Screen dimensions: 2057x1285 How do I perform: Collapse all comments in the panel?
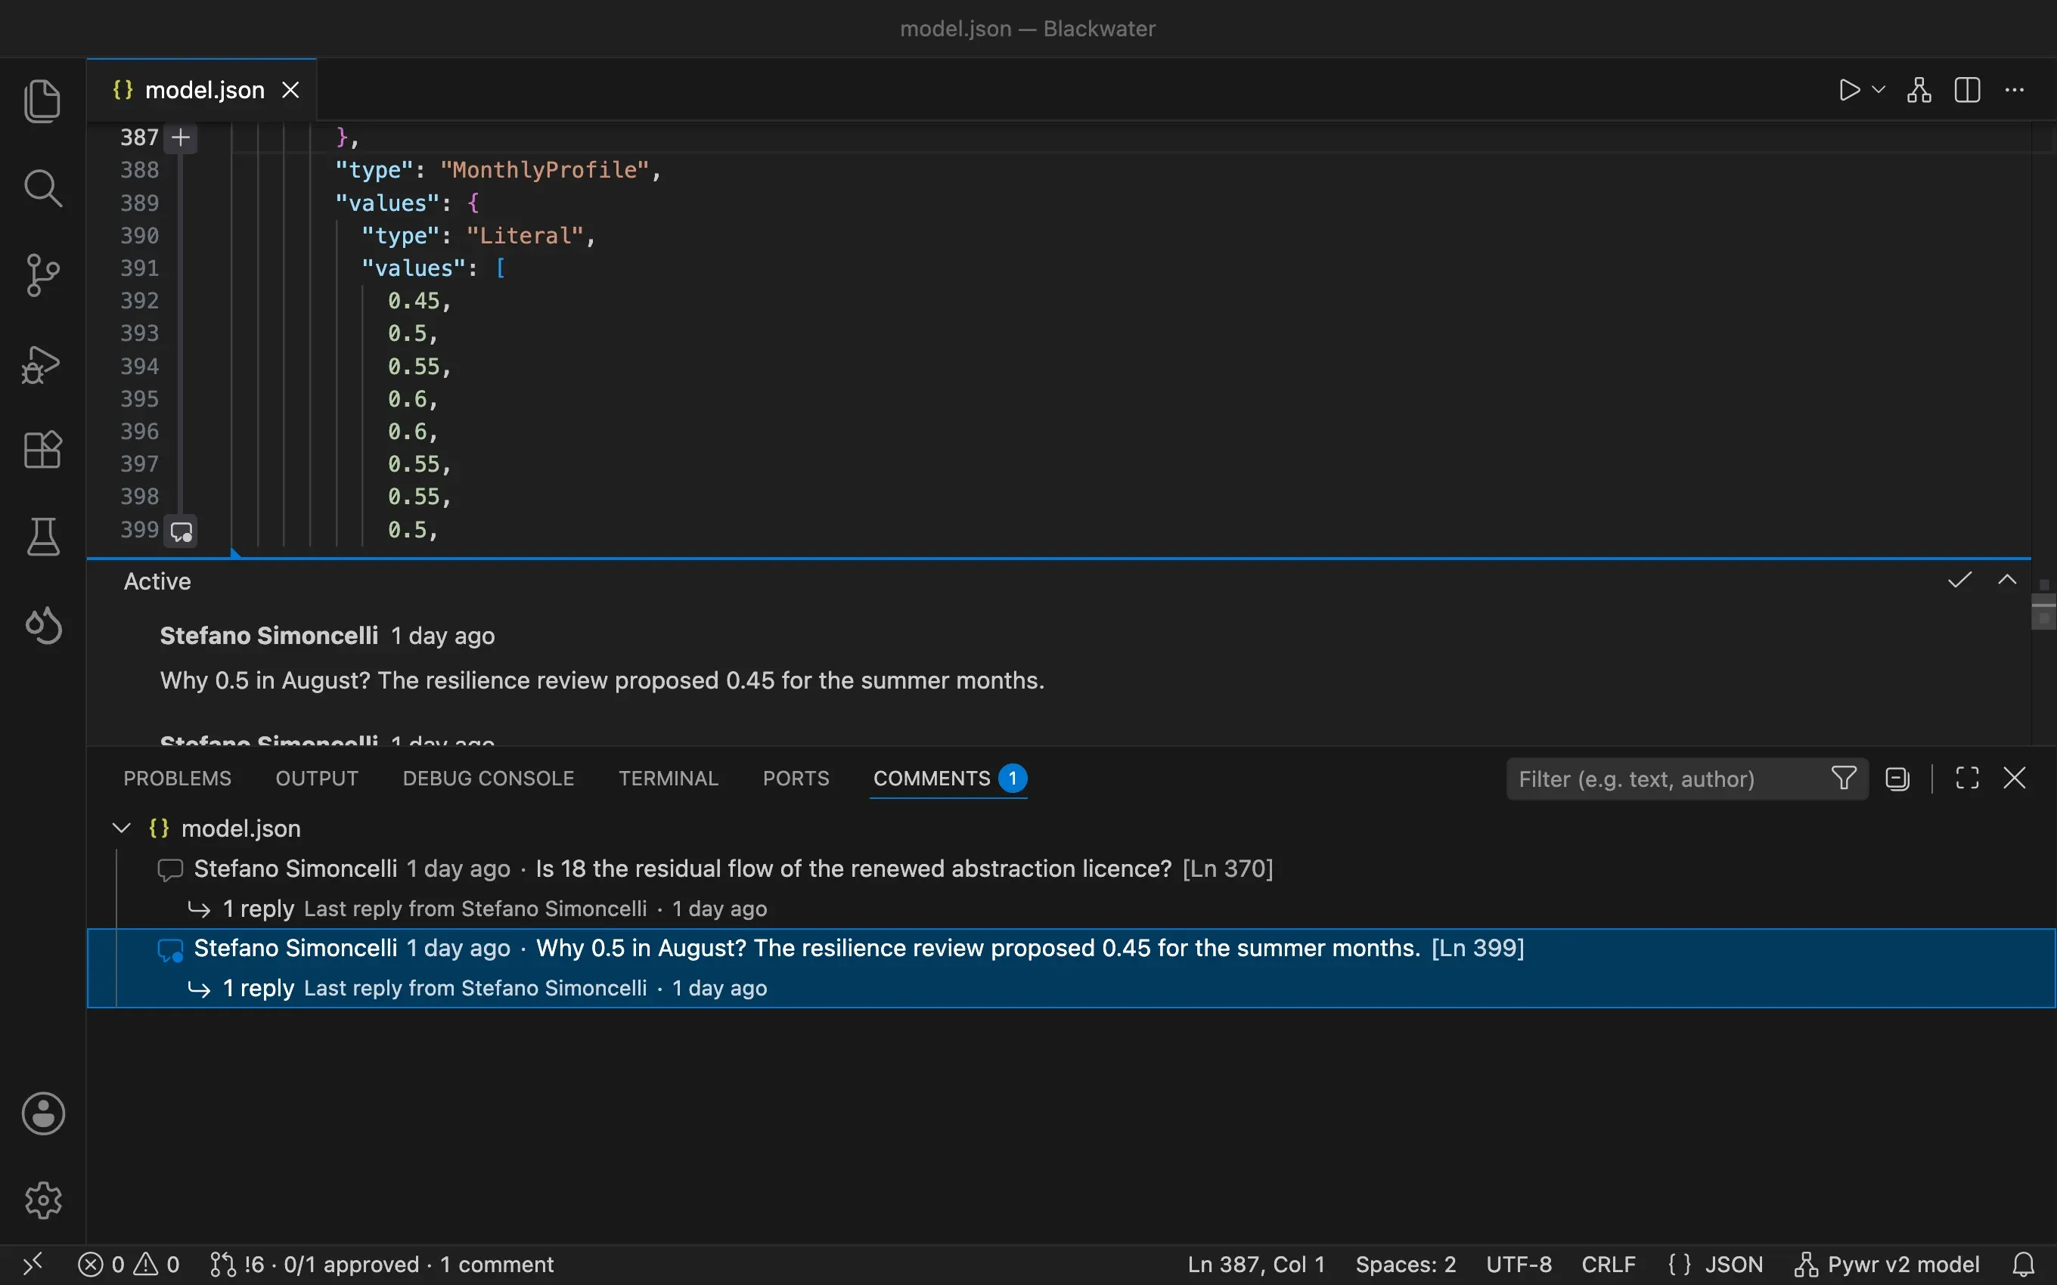click(1897, 779)
